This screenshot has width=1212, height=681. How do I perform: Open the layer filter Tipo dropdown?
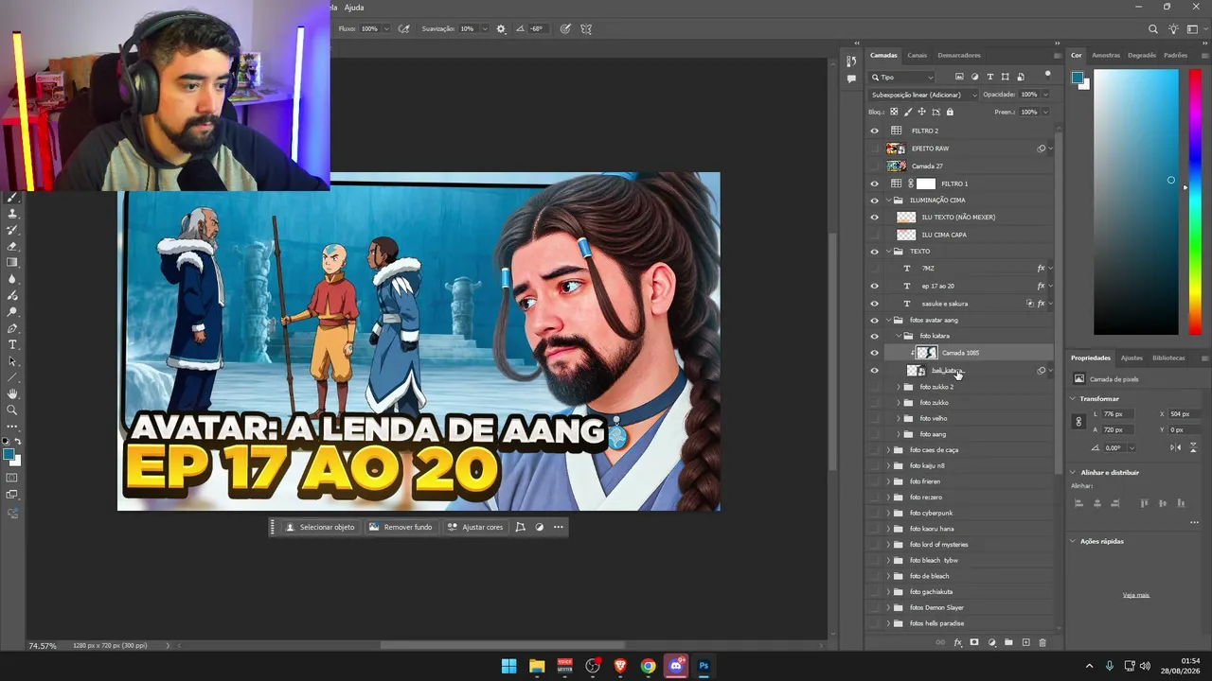pos(902,77)
